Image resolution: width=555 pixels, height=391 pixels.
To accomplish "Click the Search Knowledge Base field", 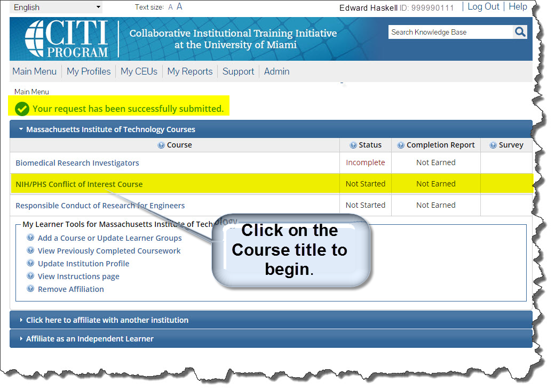I will (450, 32).
